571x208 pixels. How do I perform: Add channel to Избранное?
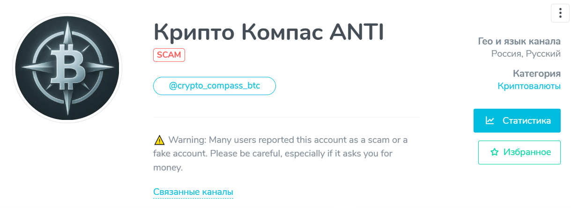[519, 152]
